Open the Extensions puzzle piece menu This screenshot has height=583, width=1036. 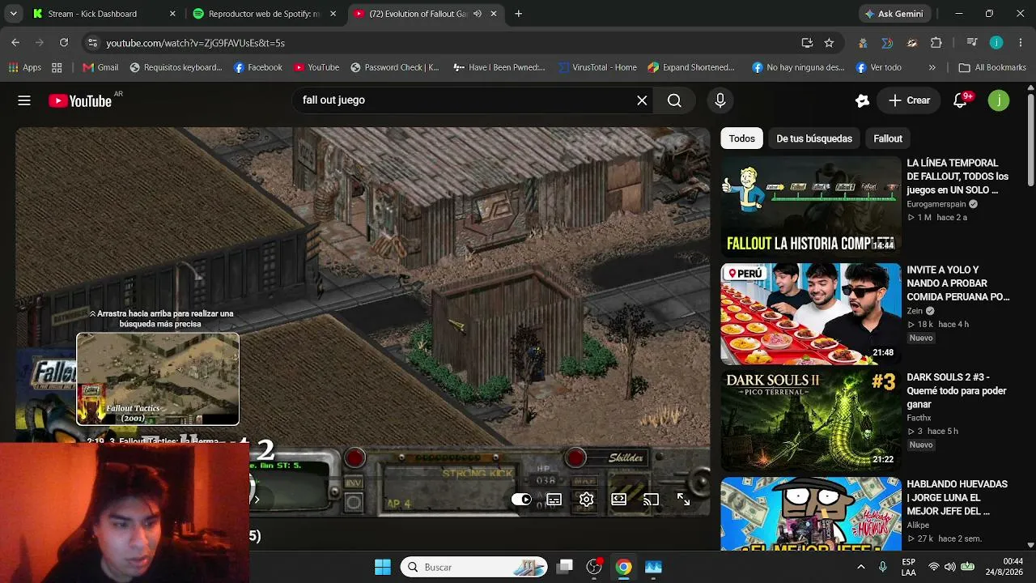tap(936, 43)
